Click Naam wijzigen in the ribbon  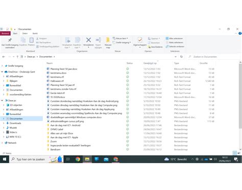click(98, 43)
